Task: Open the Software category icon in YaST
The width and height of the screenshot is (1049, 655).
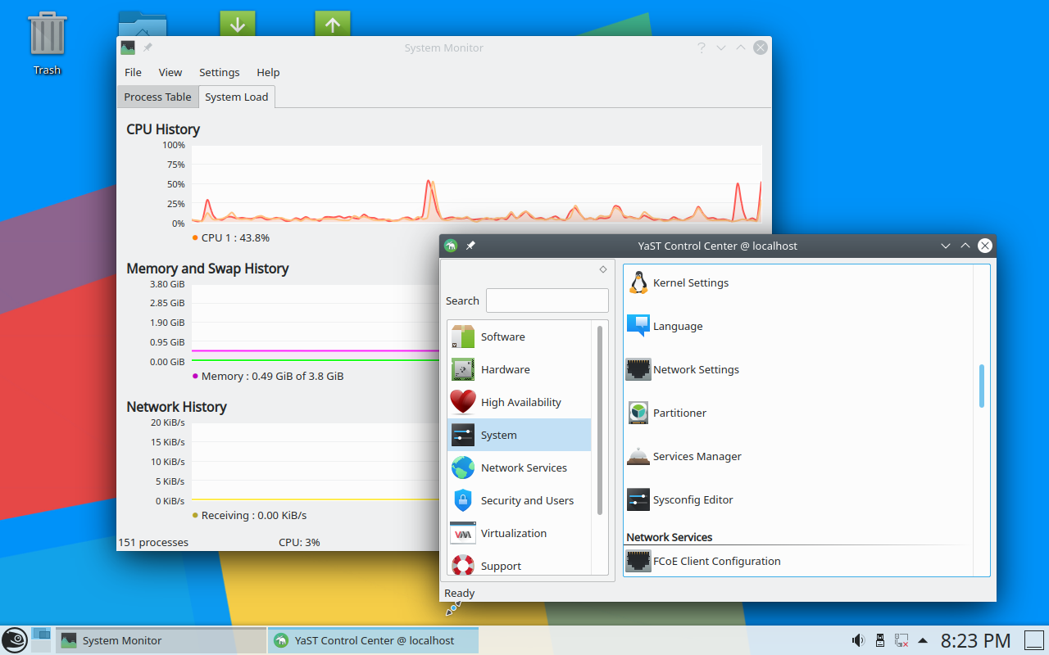Action: tap(462, 337)
